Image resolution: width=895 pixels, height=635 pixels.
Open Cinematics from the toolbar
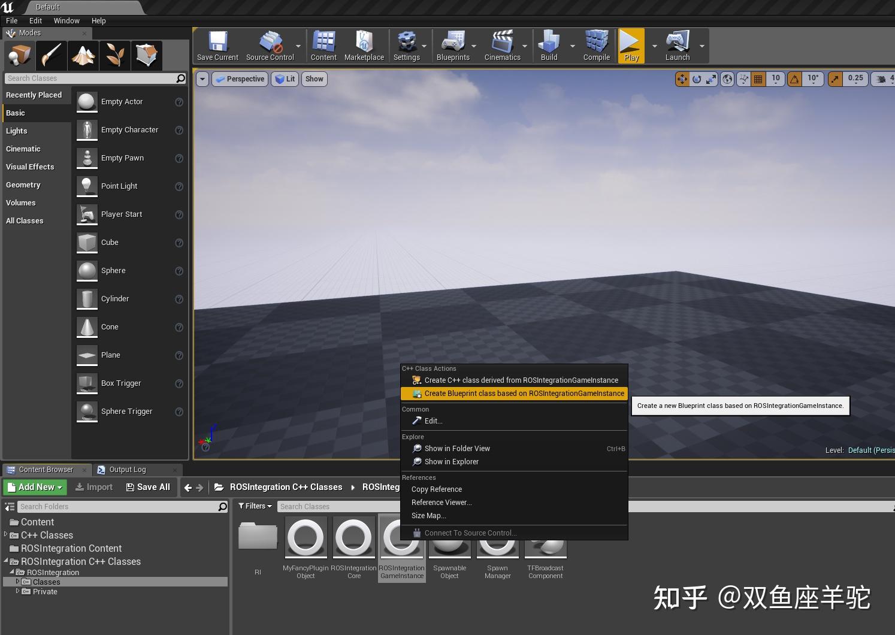pyautogui.click(x=503, y=45)
